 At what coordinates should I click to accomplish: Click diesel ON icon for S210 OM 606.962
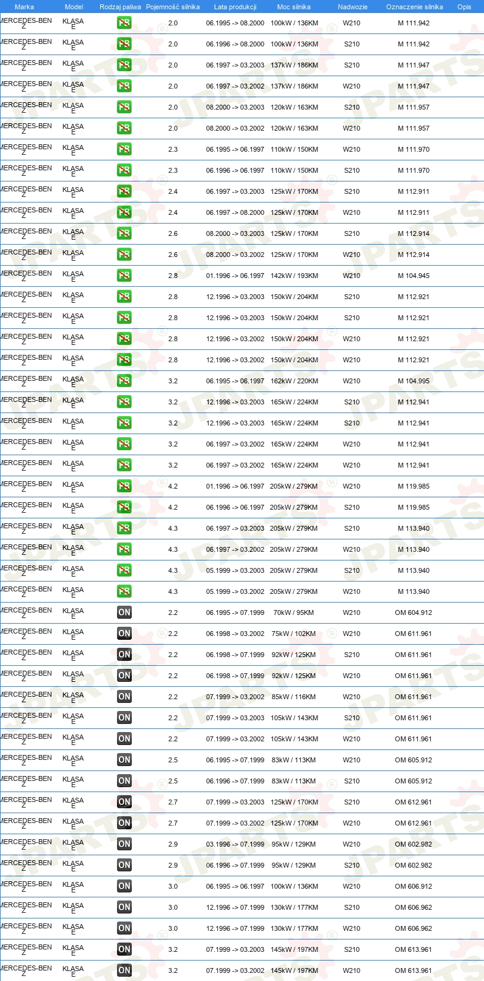pos(124,907)
